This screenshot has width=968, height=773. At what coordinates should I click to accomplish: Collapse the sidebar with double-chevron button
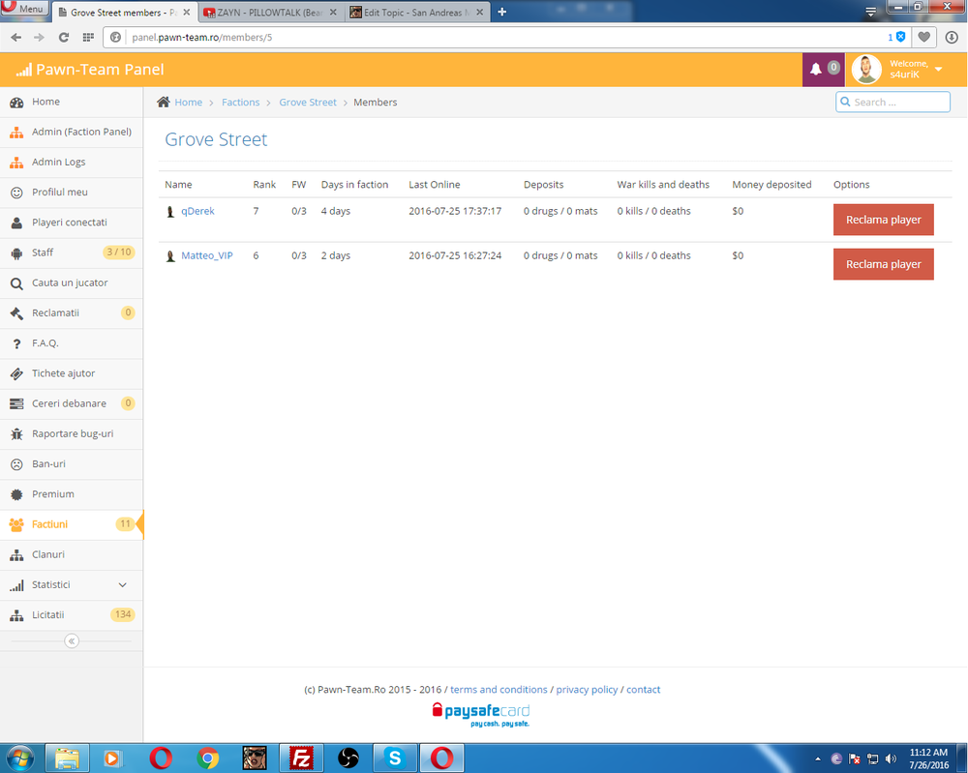(72, 641)
